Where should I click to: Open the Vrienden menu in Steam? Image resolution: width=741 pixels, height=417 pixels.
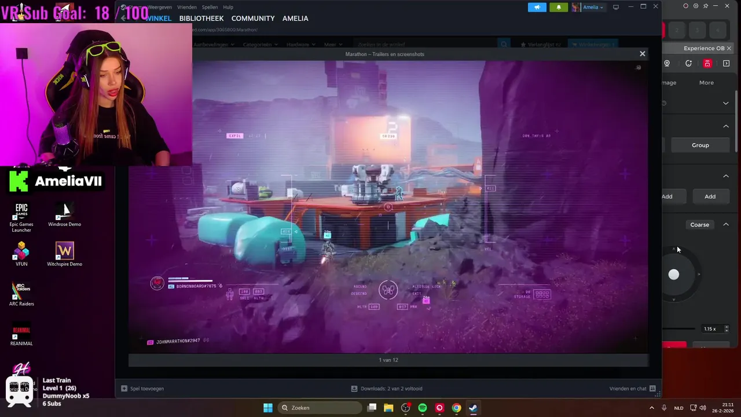(188, 7)
